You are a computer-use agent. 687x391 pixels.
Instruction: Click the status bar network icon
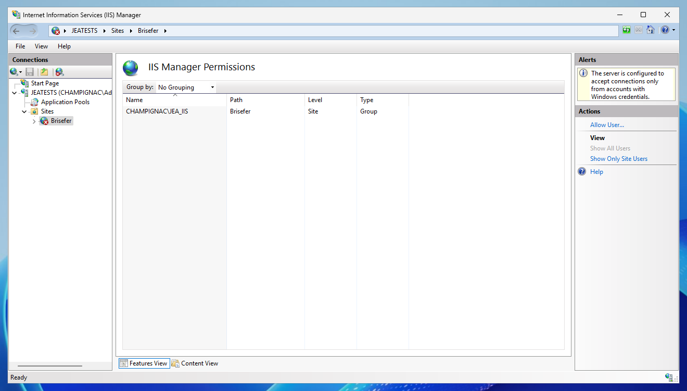pos(669,377)
